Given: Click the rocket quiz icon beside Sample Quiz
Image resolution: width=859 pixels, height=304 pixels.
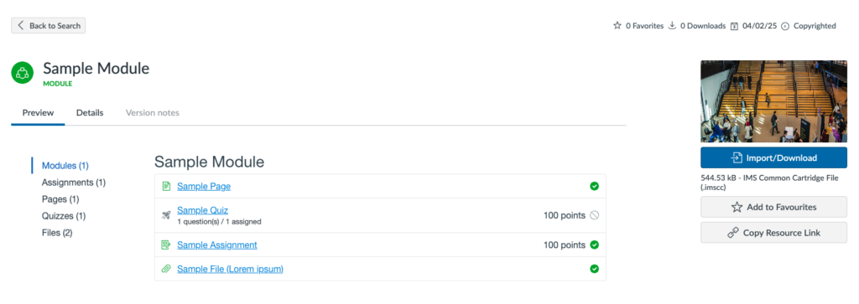Looking at the screenshot, I should (x=166, y=215).
